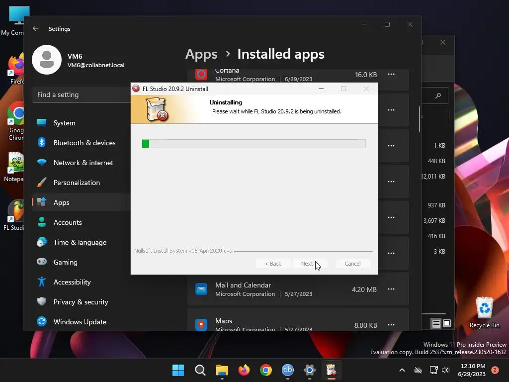509x382 pixels.
Task: Open notifications badge showing 2
Action: (495, 370)
